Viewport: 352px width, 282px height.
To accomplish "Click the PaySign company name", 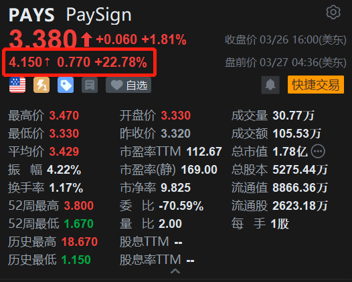I will pyautogui.click(x=99, y=15).
